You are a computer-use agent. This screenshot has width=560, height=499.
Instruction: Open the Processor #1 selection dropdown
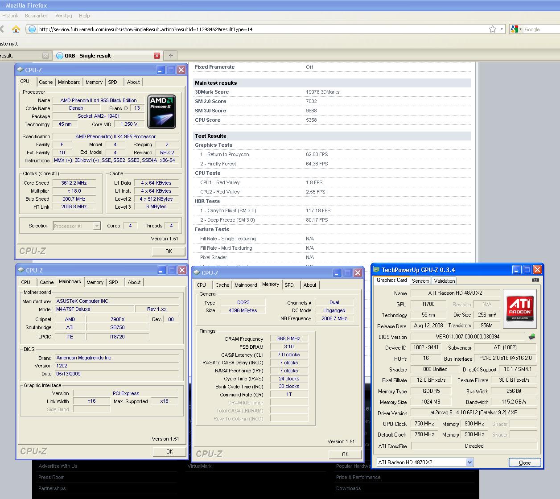pos(97,226)
